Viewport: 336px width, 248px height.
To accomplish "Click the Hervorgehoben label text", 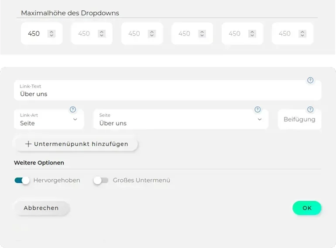I will (x=57, y=180).
